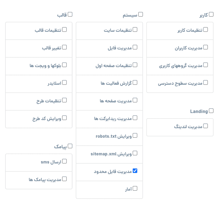Check ویرایش sitemap.xml checkbox
The image size is (217, 203).
coord(135,153)
